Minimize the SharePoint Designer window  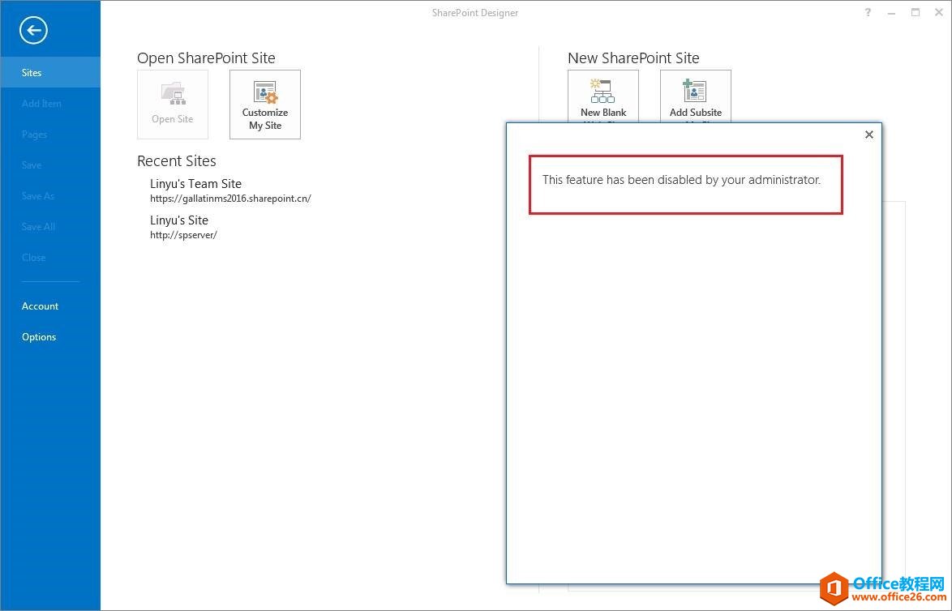(891, 13)
